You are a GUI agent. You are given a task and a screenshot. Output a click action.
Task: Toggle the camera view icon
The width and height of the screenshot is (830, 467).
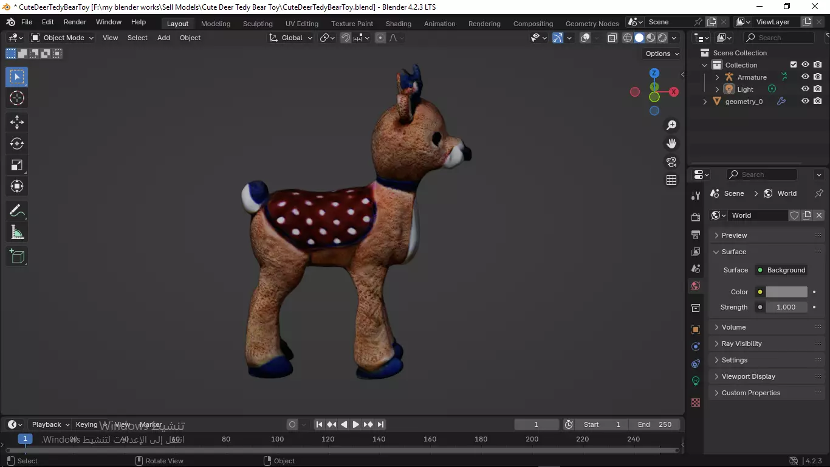[671, 162]
